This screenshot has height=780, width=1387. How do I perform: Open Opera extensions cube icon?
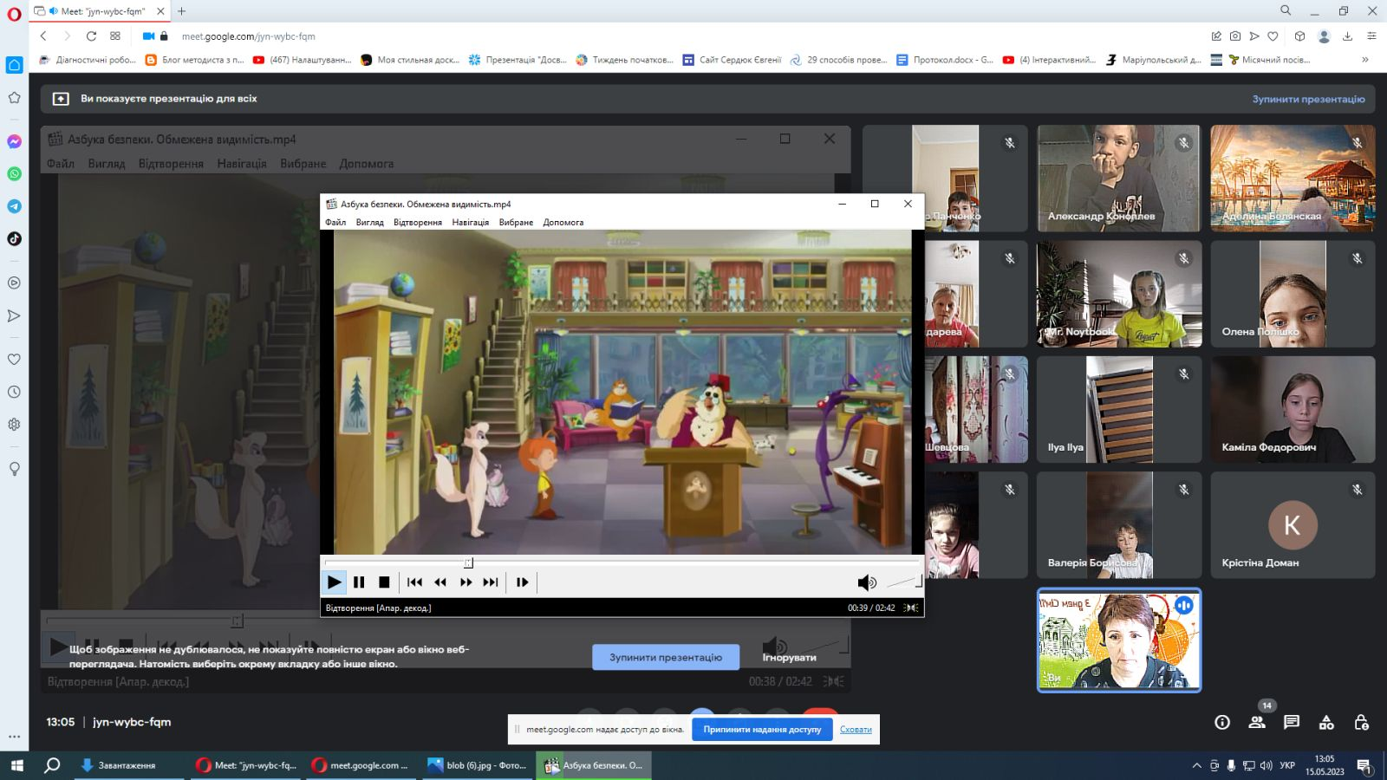(1299, 36)
